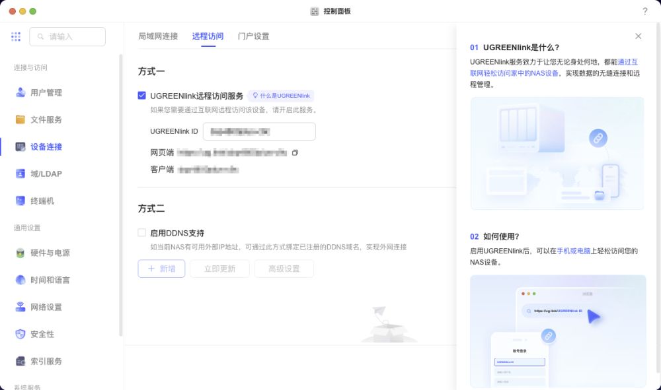
Task: Switch to 局域网连接 tab
Action: (158, 36)
